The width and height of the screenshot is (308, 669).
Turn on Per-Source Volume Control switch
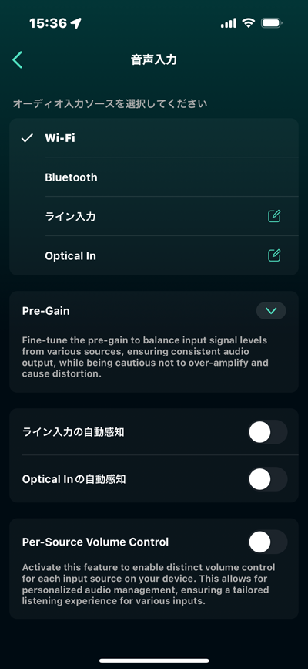(267, 542)
